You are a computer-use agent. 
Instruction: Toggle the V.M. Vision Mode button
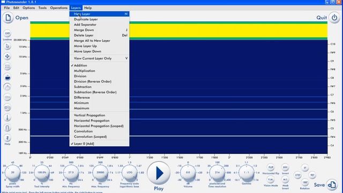pos(271,180)
